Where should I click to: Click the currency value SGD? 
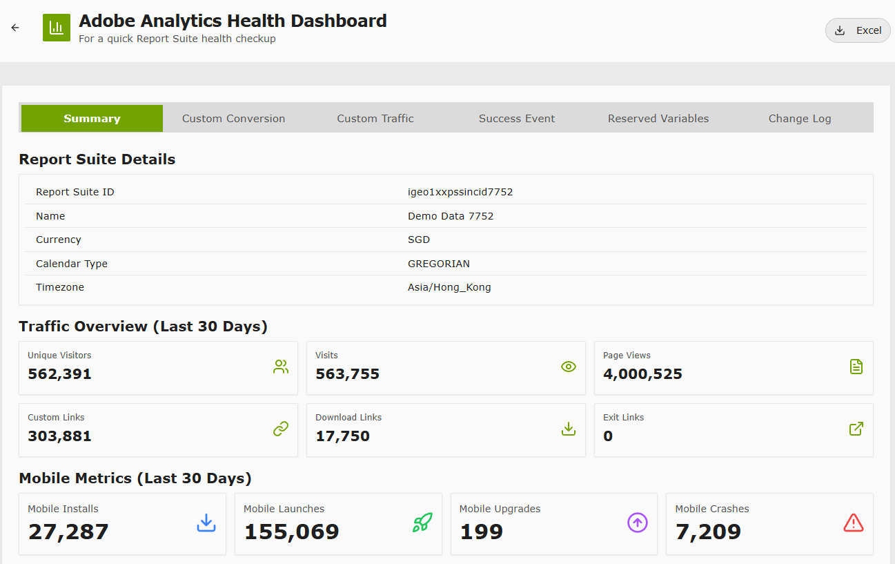tap(419, 240)
